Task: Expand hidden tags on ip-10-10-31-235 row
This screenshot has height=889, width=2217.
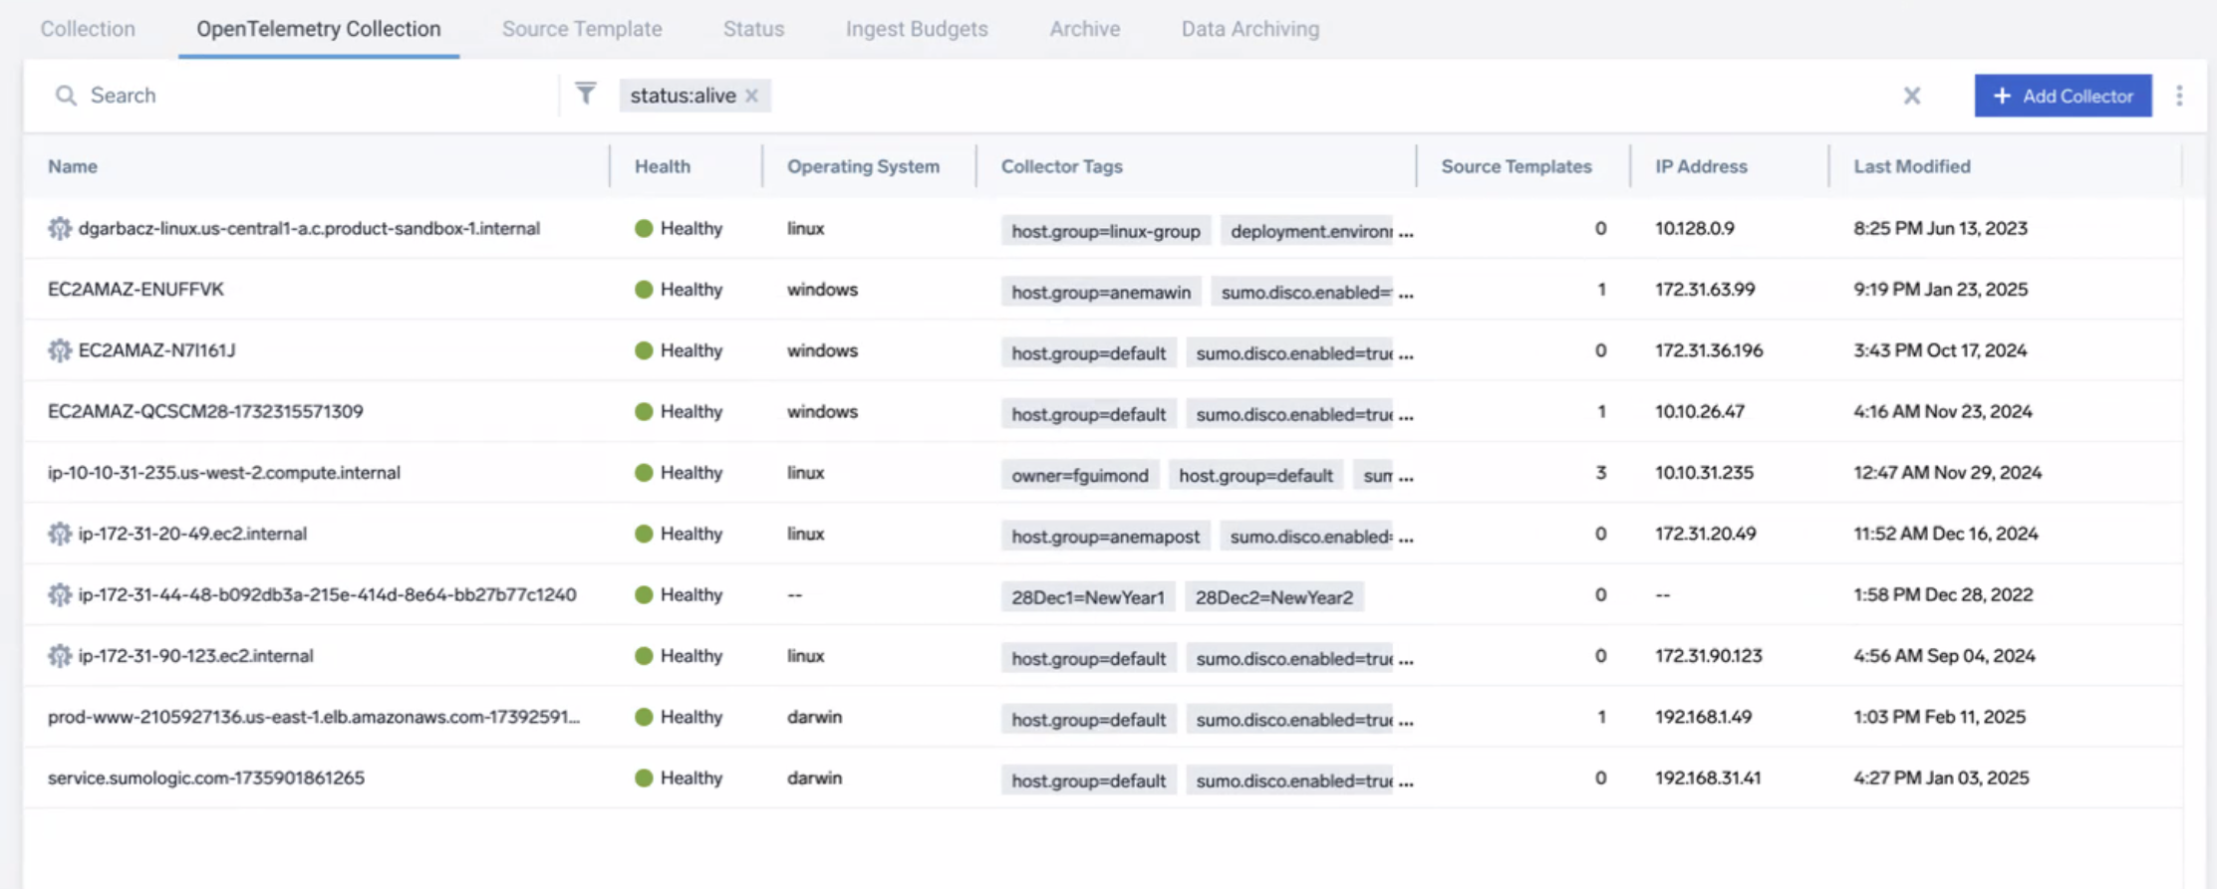Action: pyautogui.click(x=1405, y=476)
